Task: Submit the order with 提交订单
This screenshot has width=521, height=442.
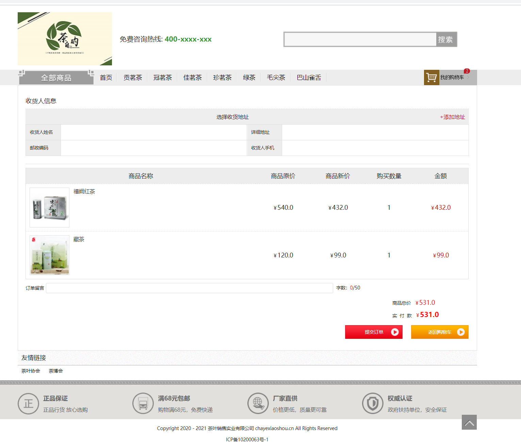Action: tap(374, 332)
